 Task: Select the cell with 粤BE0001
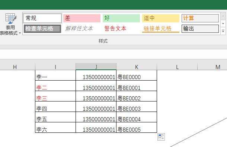tap(137, 85)
